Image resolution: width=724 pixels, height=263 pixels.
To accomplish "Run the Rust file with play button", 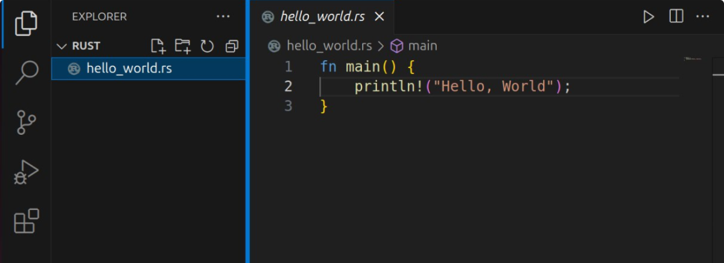I will (x=649, y=17).
